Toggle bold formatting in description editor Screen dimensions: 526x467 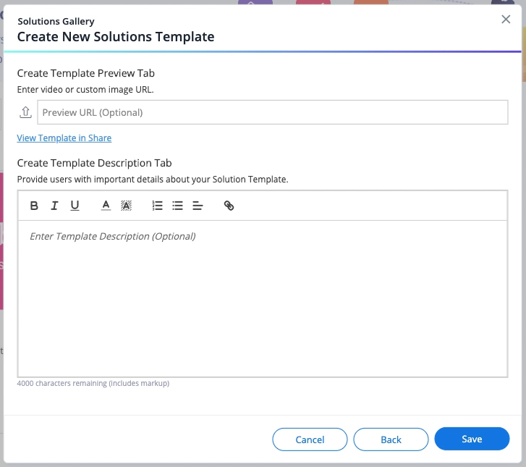34,206
